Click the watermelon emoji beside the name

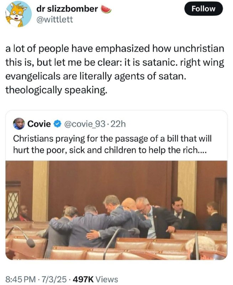pos(106,9)
